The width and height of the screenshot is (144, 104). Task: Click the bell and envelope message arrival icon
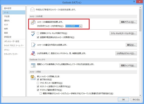click(33, 77)
